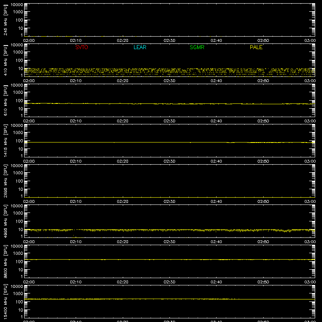Click the 02:30 time label of the 245 MHz plot
The height and width of the screenshot is (322, 322).
coord(169,41)
